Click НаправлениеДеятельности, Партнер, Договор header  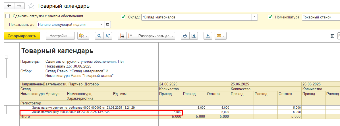click(x=89, y=84)
